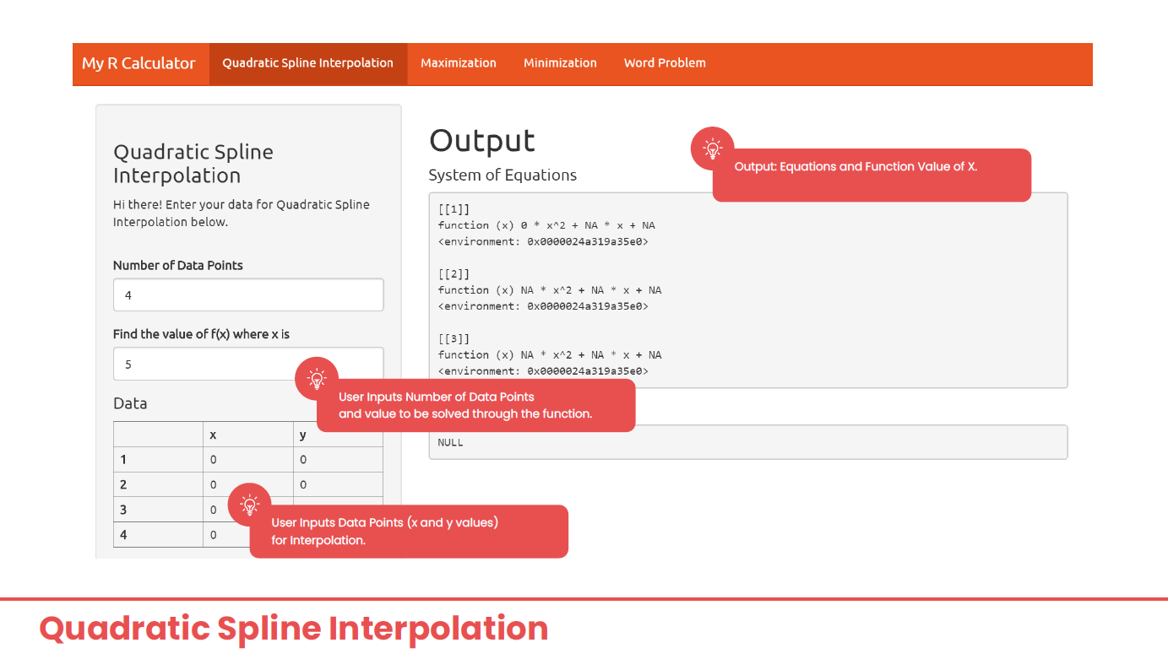Image resolution: width=1168 pixels, height=659 pixels.
Task: Click the y column header in the data table
Action: [338, 435]
